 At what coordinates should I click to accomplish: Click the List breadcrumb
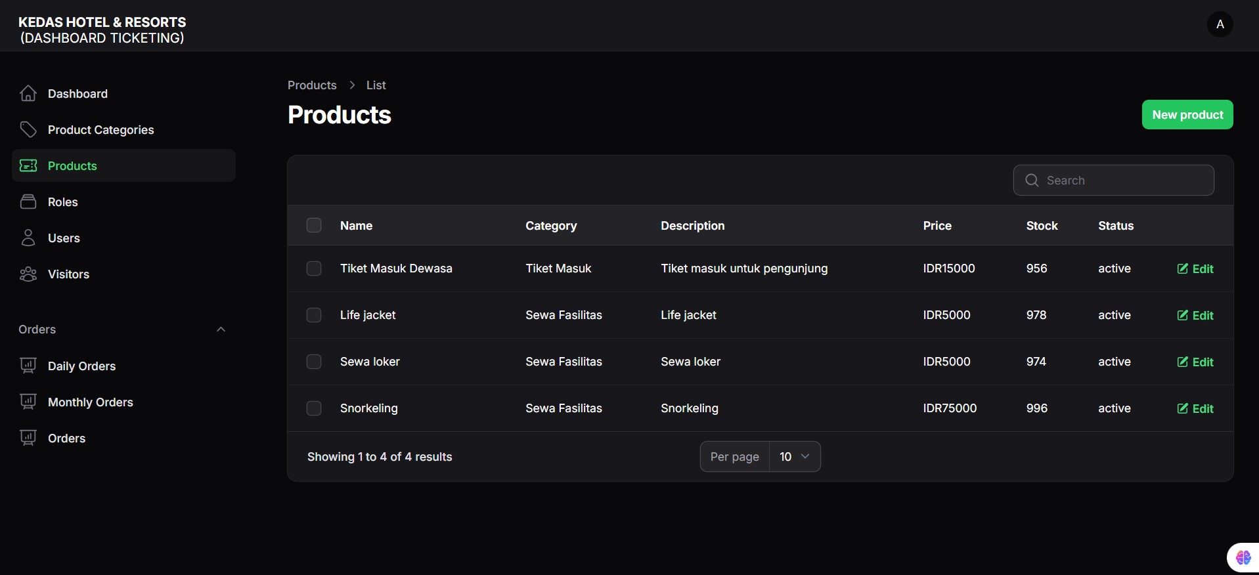tap(376, 85)
